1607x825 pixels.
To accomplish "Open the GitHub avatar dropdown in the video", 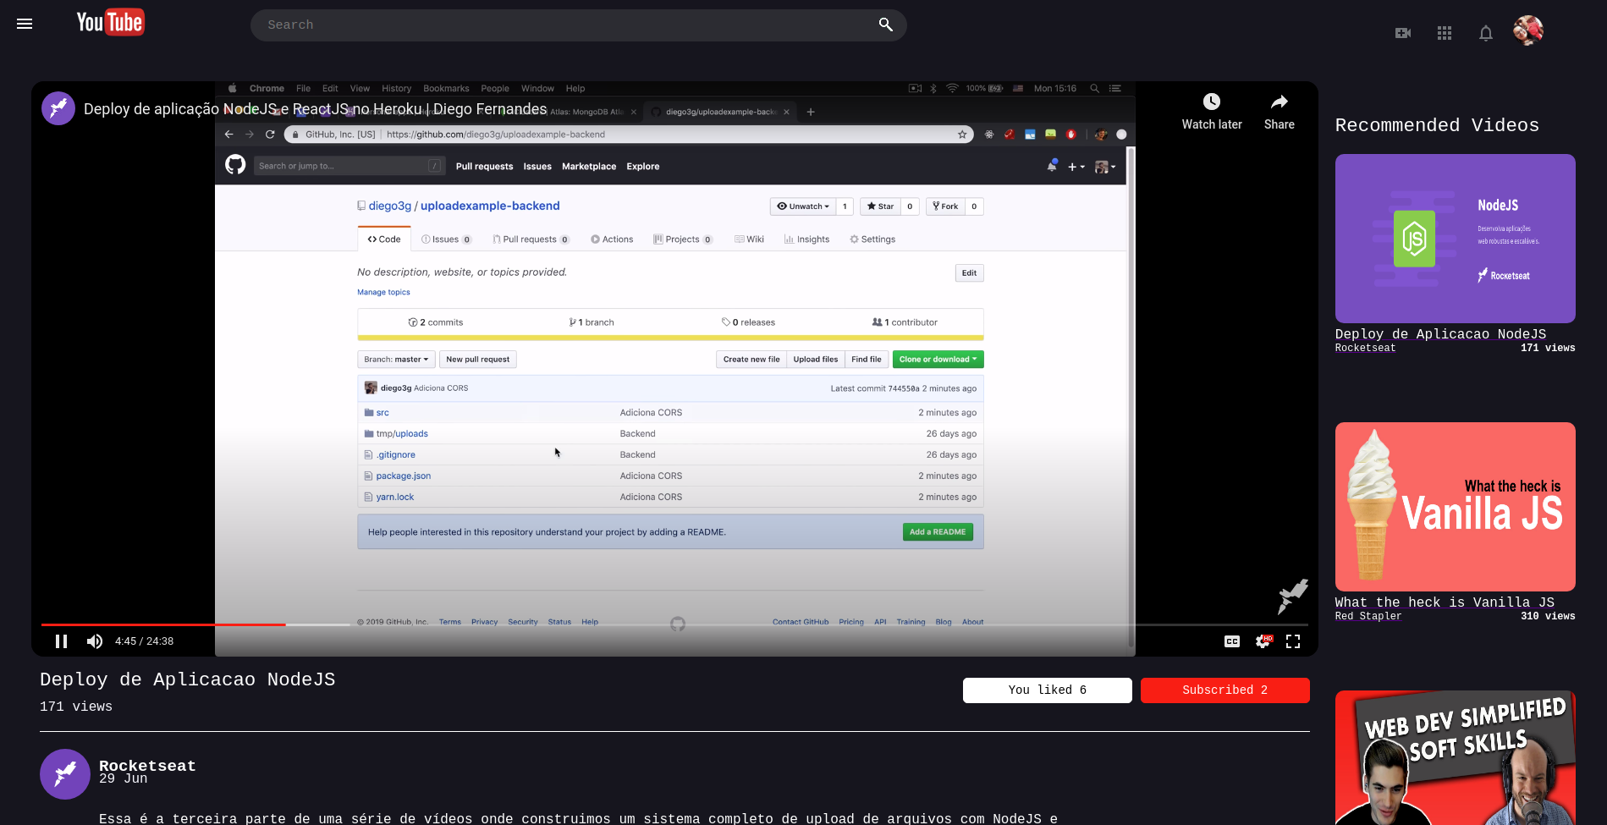I will (1105, 167).
